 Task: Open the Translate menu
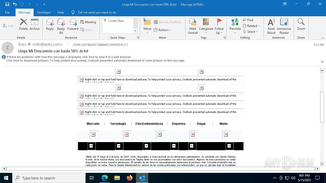(235, 26)
